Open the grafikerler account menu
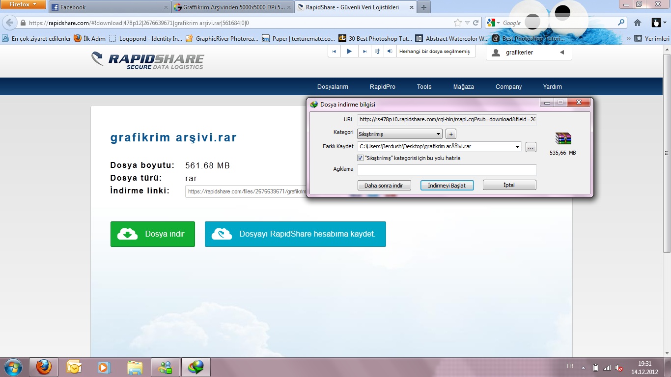The width and height of the screenshot is (671, 377). click(x=529, y=53)
